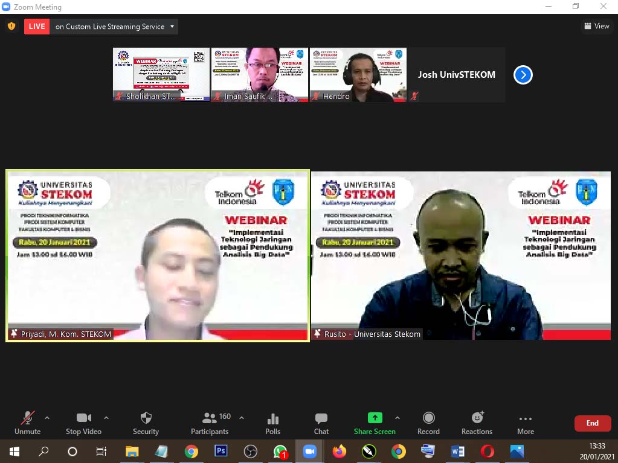Open the More options menu

(526, 423)
